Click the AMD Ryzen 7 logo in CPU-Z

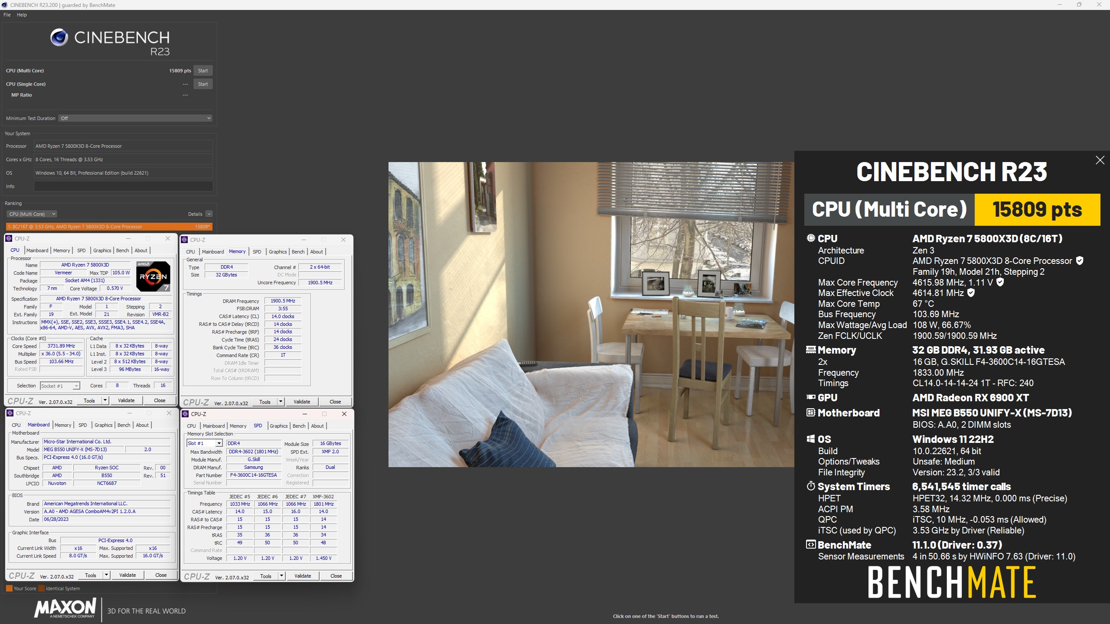pyautogui.click(x=153, y=276)
